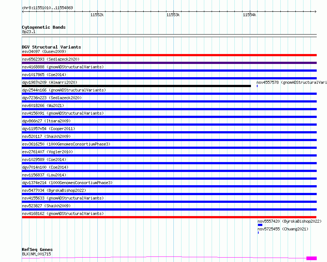Click nsv1017865 (Coe2014) variant label
The image size is (327, 262).
(44, 75)
